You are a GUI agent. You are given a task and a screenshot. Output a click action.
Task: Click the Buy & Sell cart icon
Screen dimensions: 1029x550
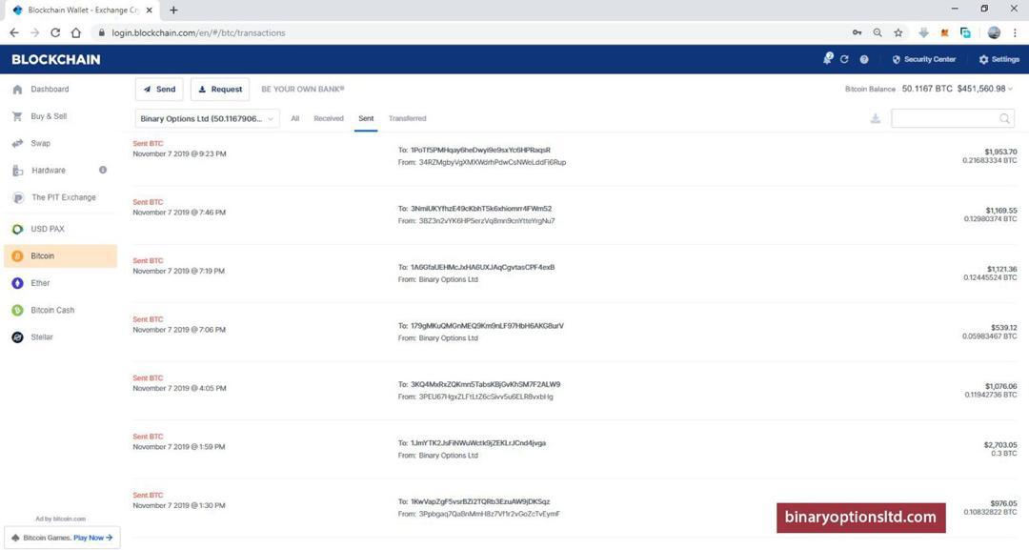(18, 116)
